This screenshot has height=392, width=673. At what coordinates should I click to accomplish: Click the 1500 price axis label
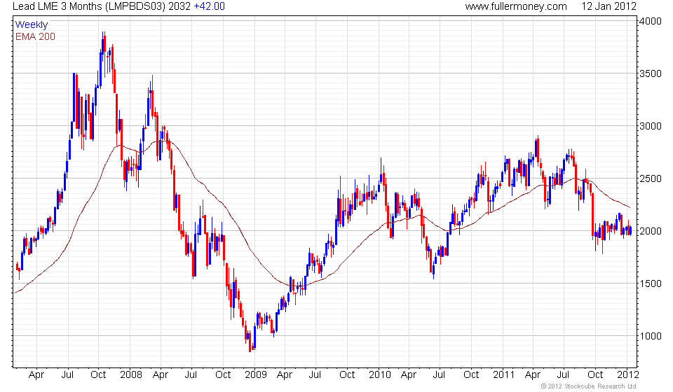coord(651,283)
